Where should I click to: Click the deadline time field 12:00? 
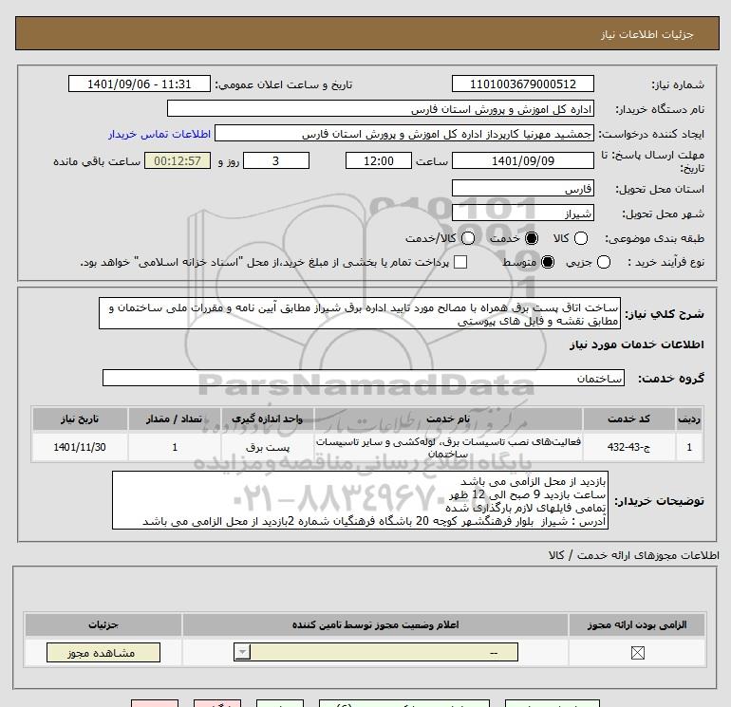click(379, 160)
